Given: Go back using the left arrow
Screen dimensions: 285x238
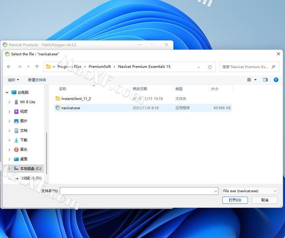Looking at the screenshot, I should click(9, 67).
